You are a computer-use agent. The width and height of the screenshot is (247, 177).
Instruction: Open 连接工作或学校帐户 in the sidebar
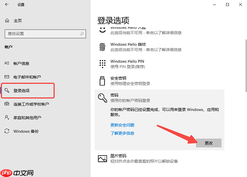pos(31,104)
